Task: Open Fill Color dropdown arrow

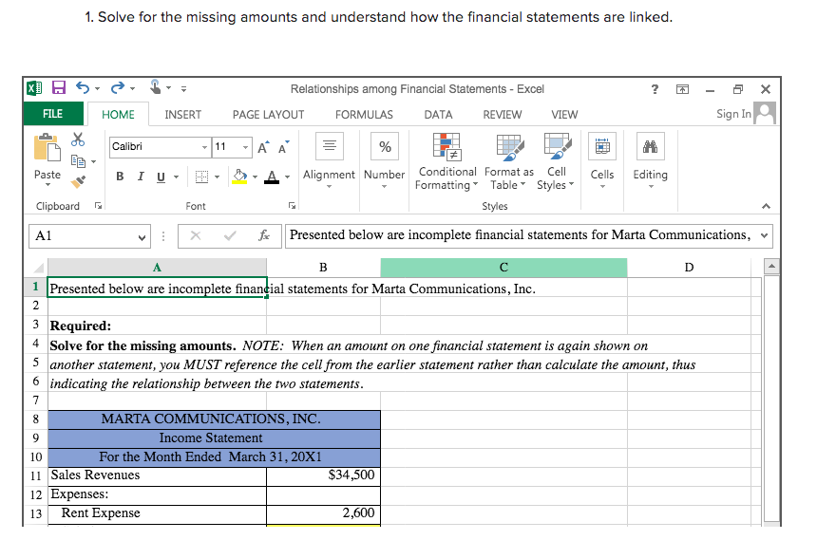Action: tap(255, 177)
